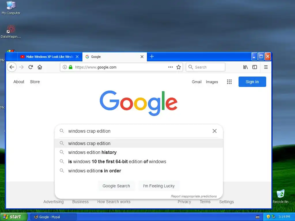
Task: Click the address bar URL
Action: click(96, 67)
